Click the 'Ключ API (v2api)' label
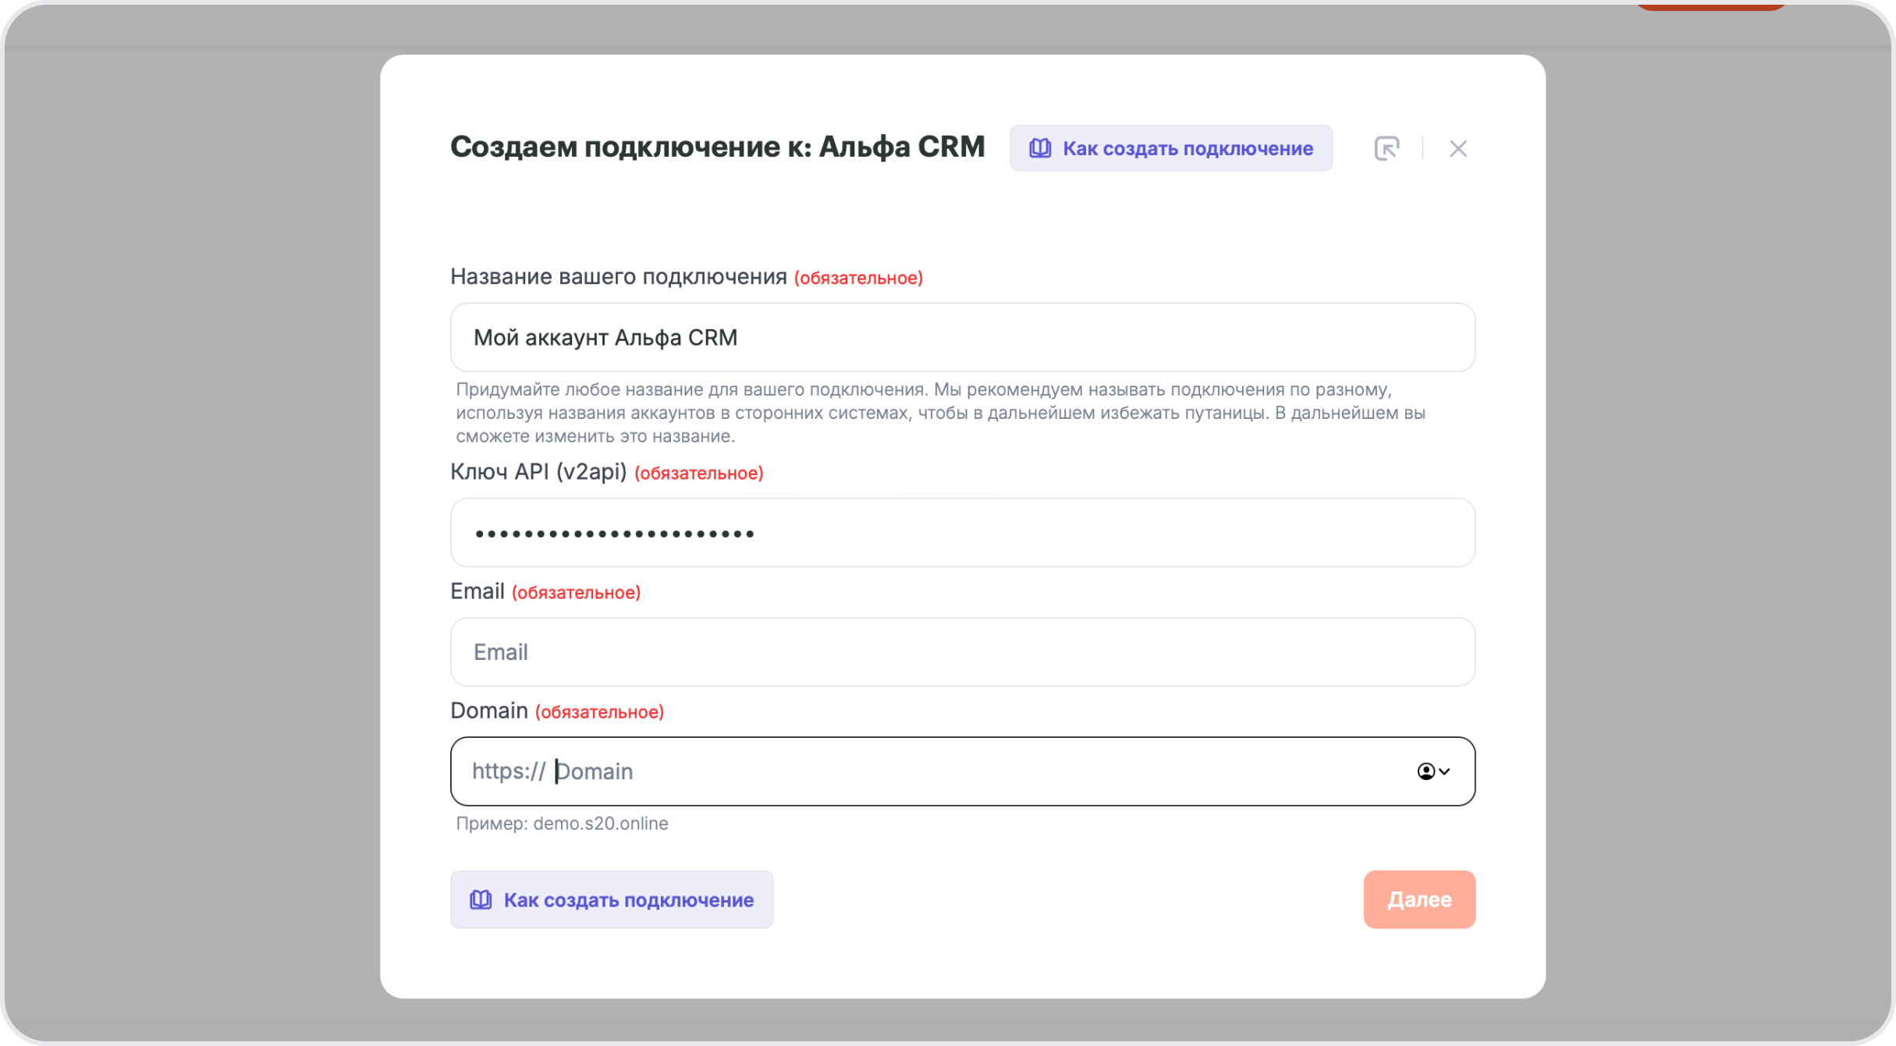 pos(538,472)
